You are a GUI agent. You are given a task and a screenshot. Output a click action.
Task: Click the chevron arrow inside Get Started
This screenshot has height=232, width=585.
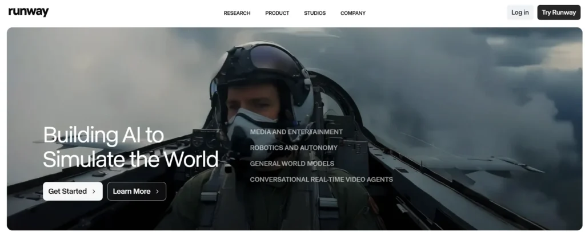tap(94, 192)
